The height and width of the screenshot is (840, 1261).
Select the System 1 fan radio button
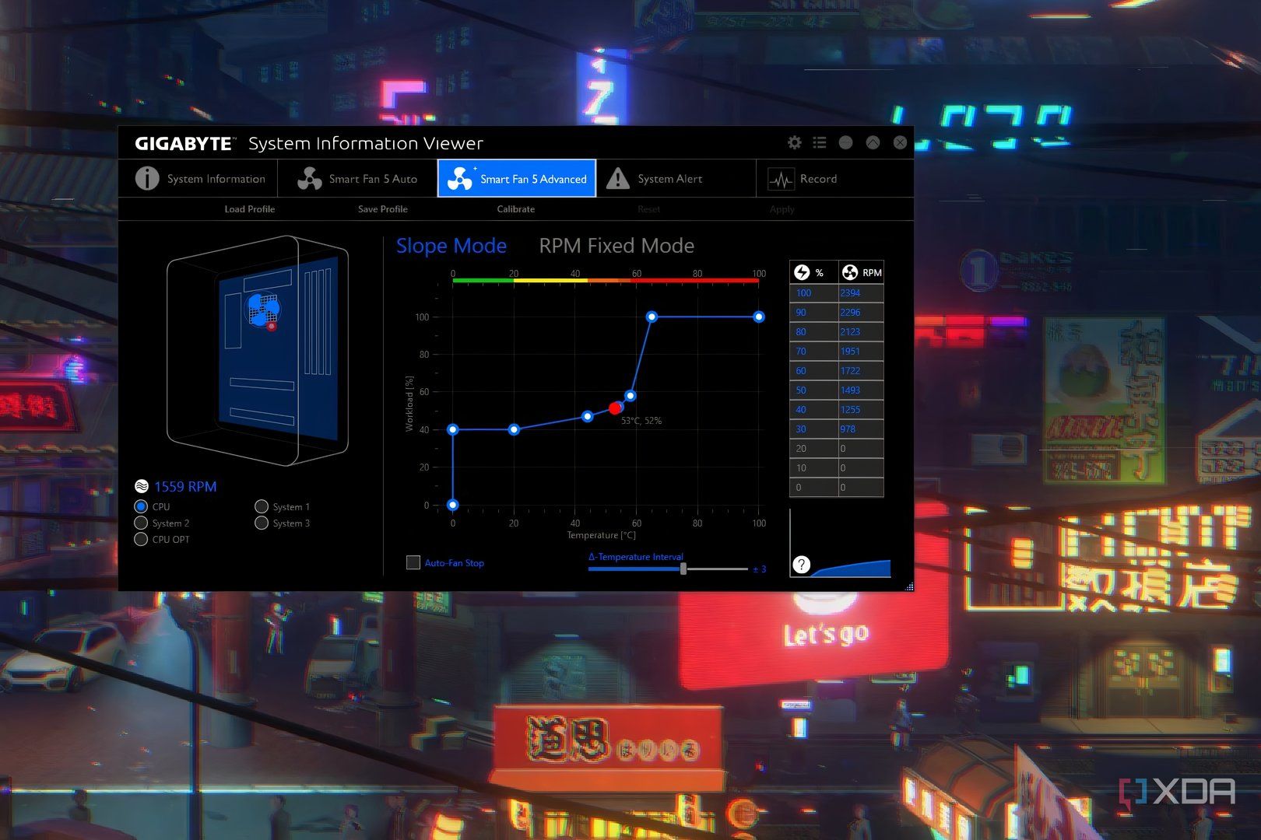point(262,506)
